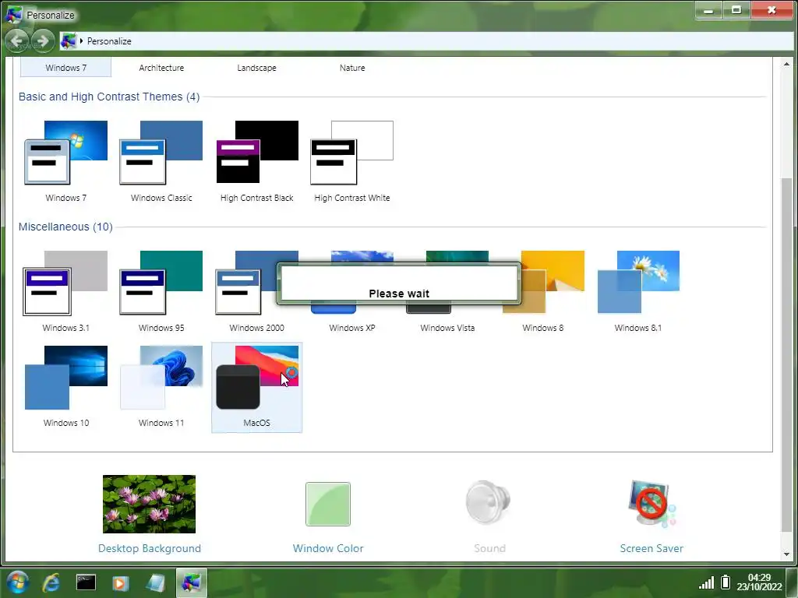This screenshot has height=598, width=798.
Task: Click the active Personalize taskbar button
Action: point(192,582)
